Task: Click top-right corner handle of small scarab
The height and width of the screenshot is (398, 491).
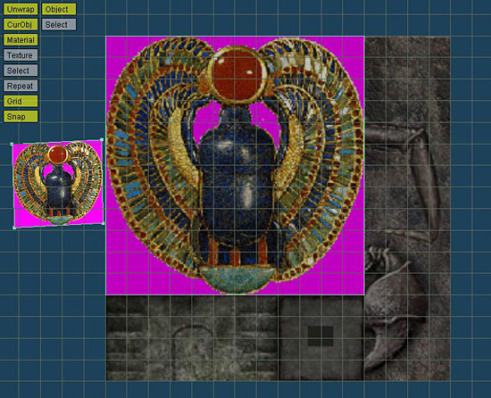Action: (102, 140)
